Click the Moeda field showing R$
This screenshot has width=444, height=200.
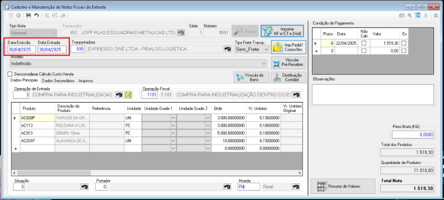pyautogui.click(x=249, y=187)
